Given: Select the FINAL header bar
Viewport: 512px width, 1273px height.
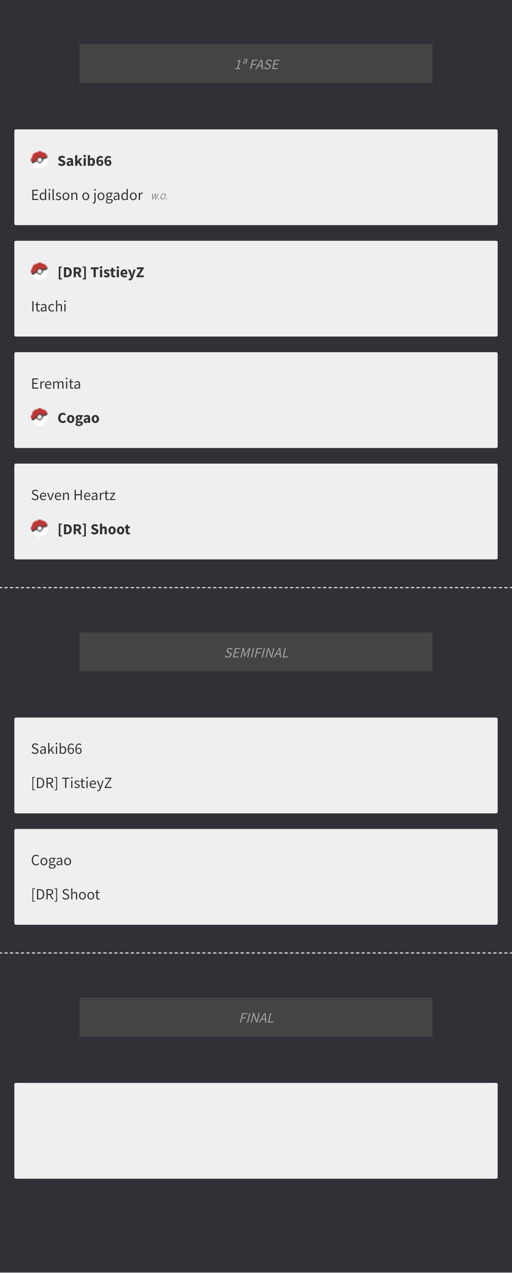Looking at the screenshot, I should coord(256,1017).
